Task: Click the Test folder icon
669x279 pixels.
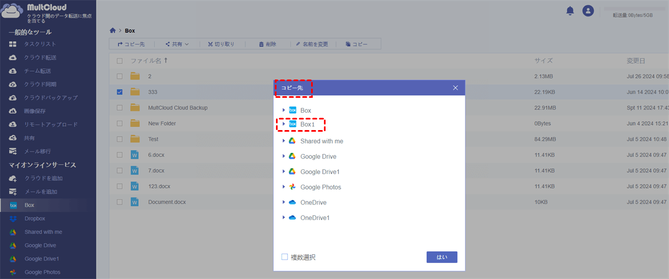Action: pos(134,139)
